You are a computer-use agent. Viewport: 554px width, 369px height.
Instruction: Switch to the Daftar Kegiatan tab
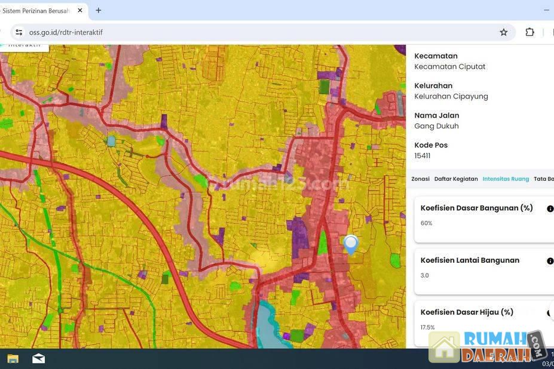pyautogui.click(x=455, y=179)
